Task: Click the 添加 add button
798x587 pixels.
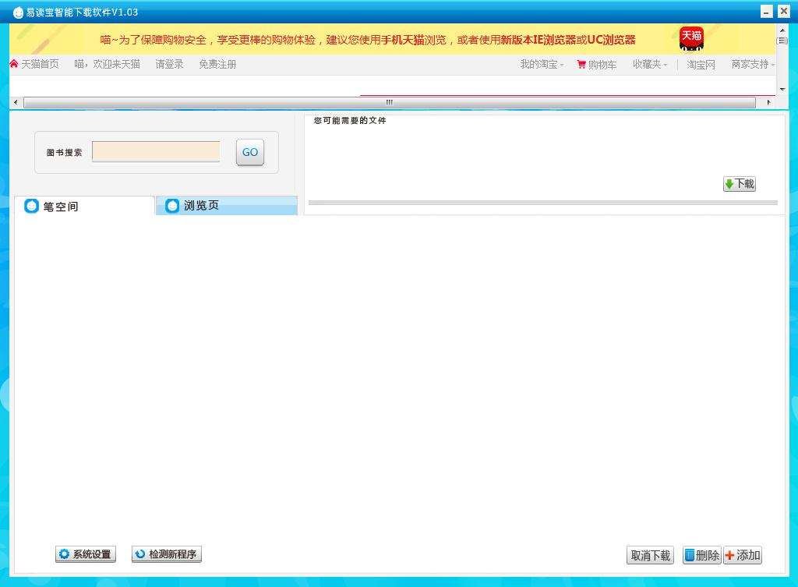Action: click(x=743, y=555)
